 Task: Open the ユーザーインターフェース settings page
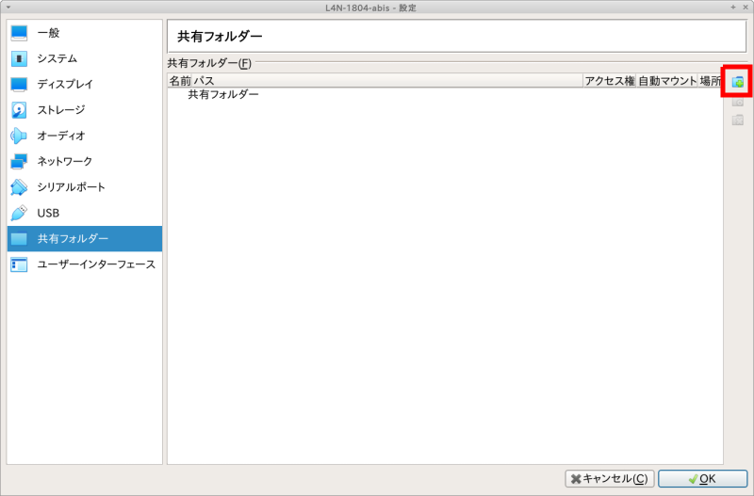click(x=85, y=264)
